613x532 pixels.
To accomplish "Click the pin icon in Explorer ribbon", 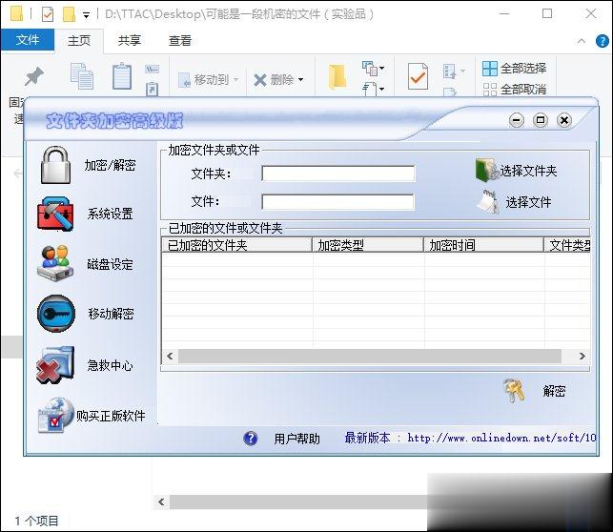I will click(x=34, y=76).
